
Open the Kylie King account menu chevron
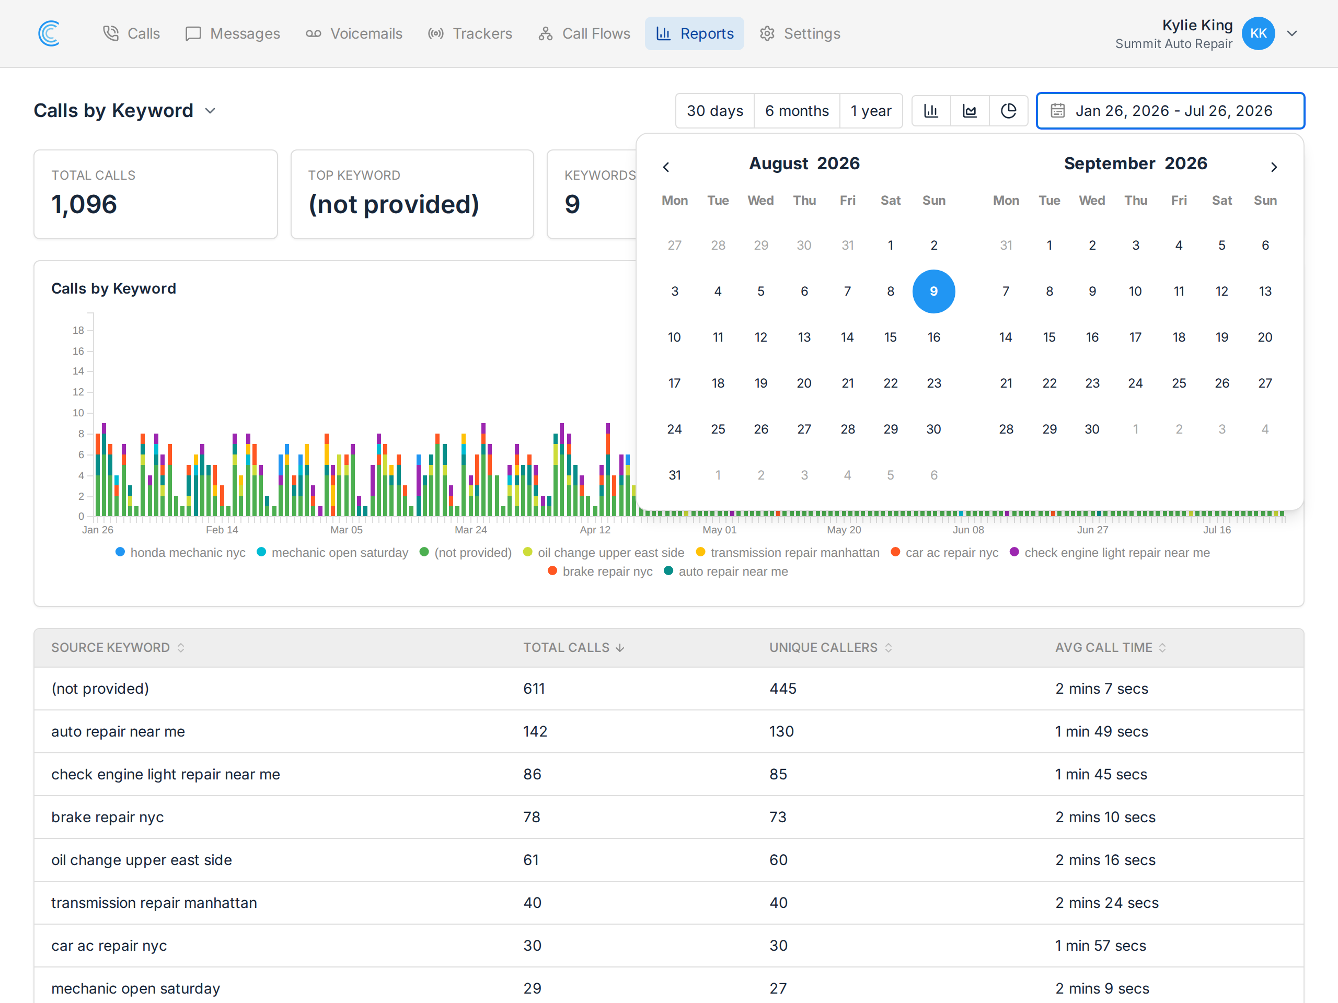[x=1292, y=33]
